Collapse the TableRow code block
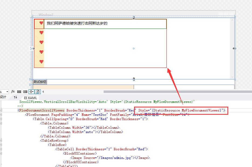The width and height of the screenshot is (252, 167). [x=1, y=145]
